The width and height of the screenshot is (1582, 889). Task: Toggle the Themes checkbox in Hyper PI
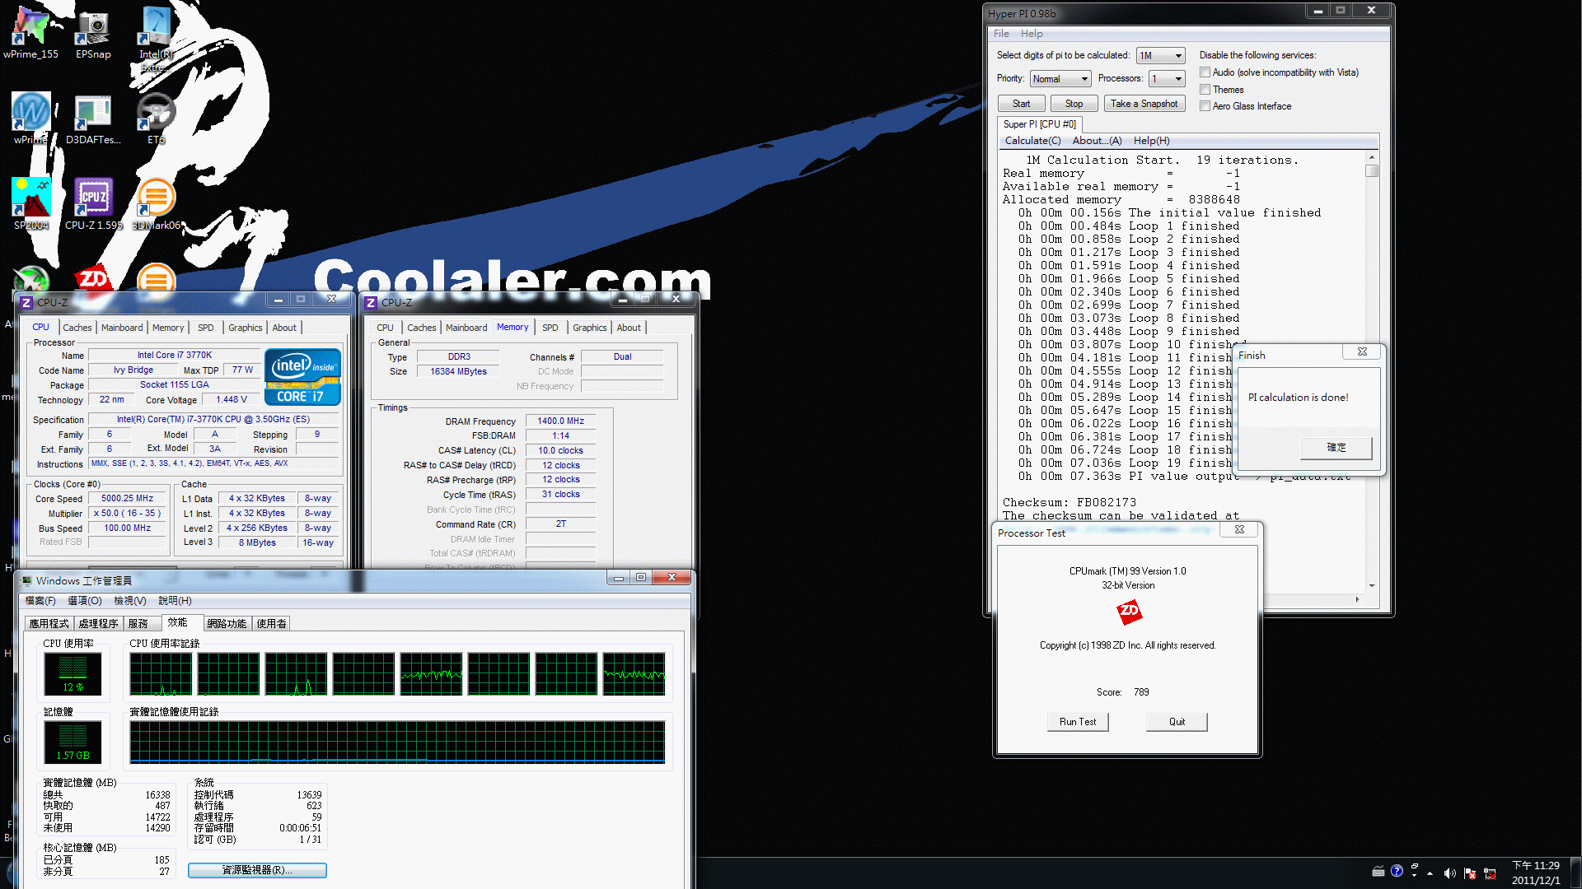pyautogui.click(x=1205, y=89)
